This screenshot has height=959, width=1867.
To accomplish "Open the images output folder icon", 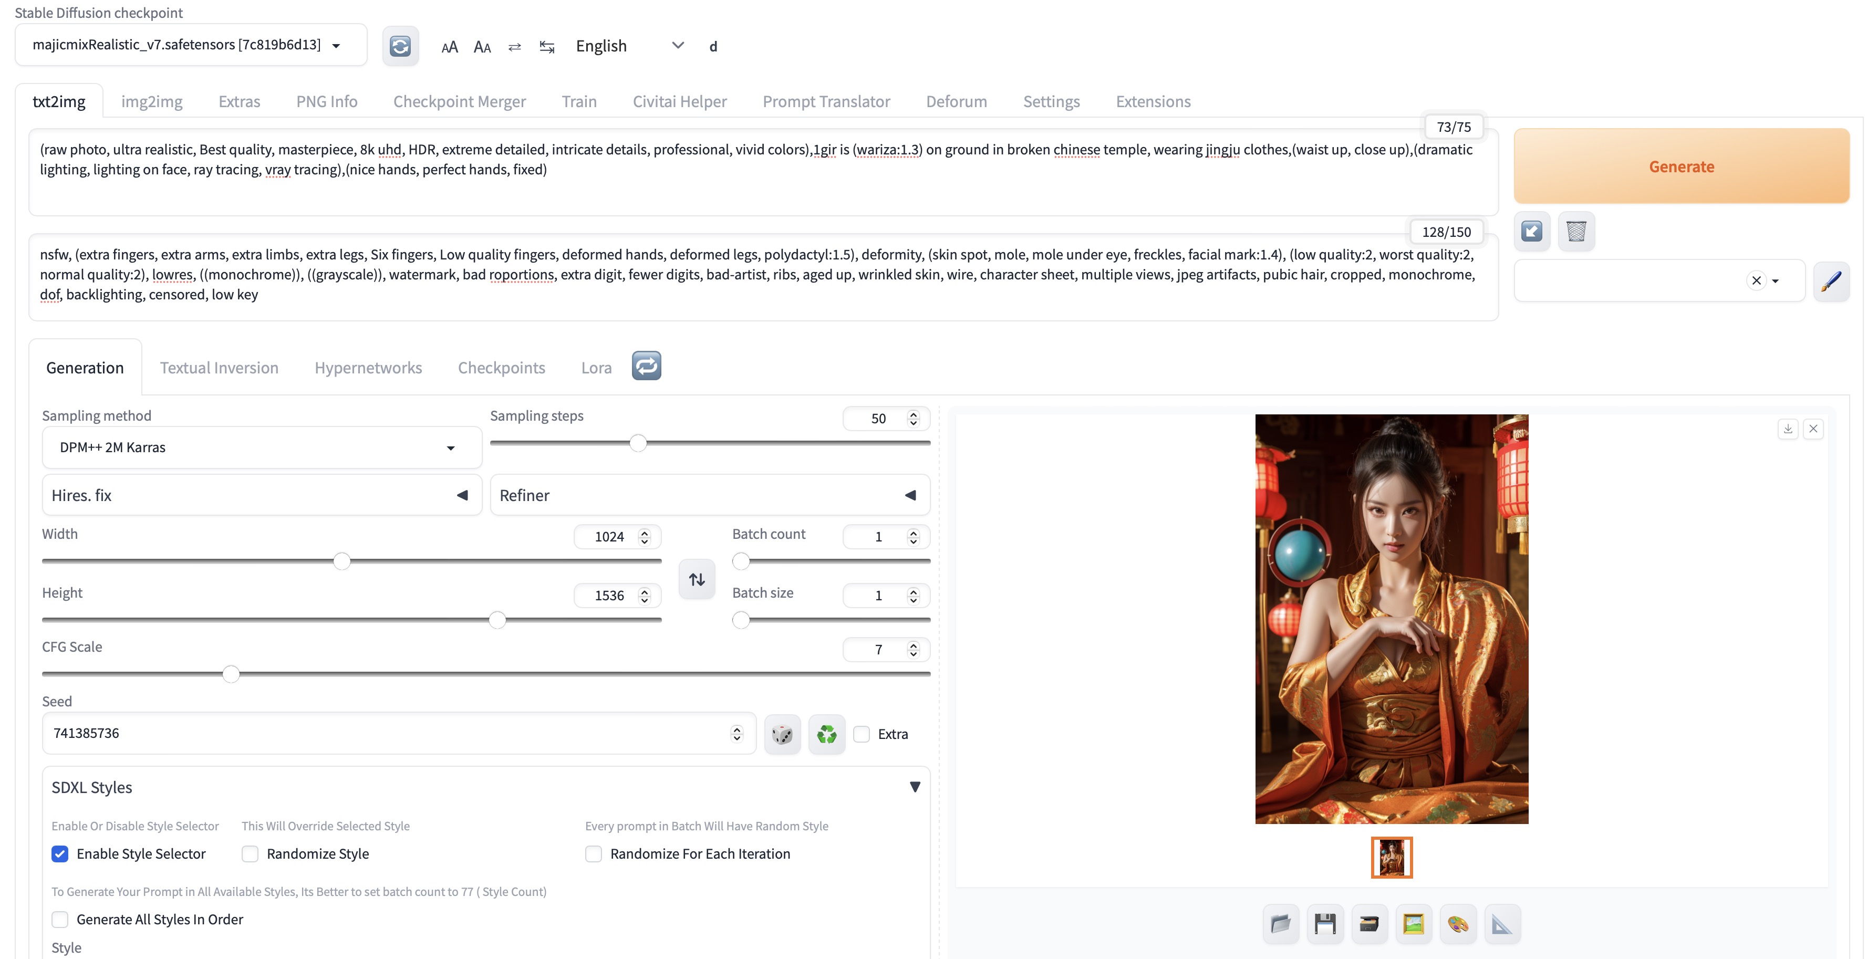I will (x=1281, y=923).
